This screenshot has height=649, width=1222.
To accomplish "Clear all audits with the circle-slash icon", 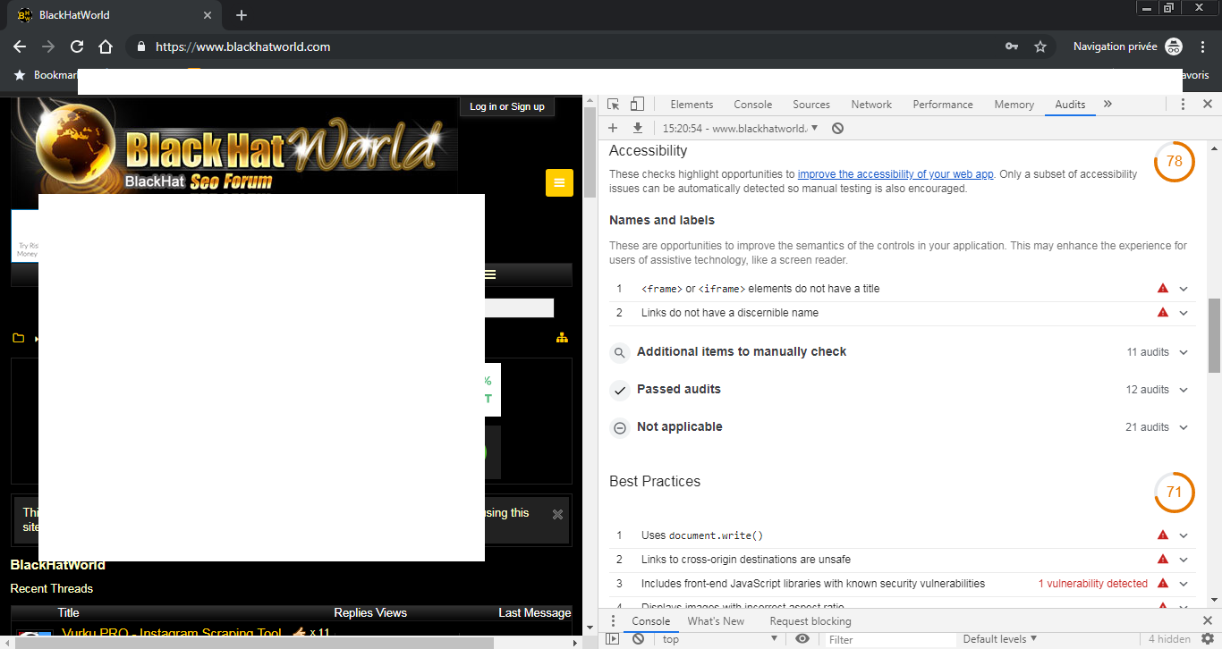I will [837, 128].
